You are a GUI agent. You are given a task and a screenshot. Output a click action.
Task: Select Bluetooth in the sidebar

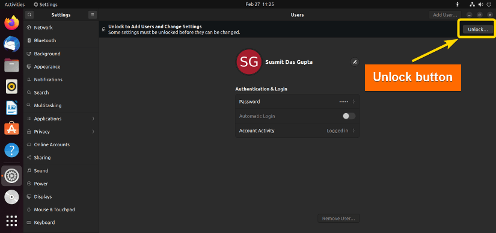pyautogui.click(x=61, y=40)
